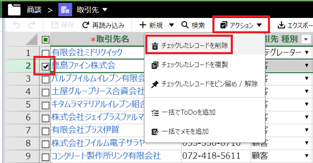Check the row 4 土屋グループリース checkbox
The width and height of the screenshot is (313, 163).
pyautogui.click(x=45, y=93)
